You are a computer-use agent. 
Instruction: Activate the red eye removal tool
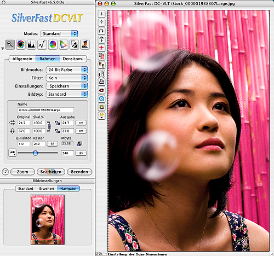[101, 90]
